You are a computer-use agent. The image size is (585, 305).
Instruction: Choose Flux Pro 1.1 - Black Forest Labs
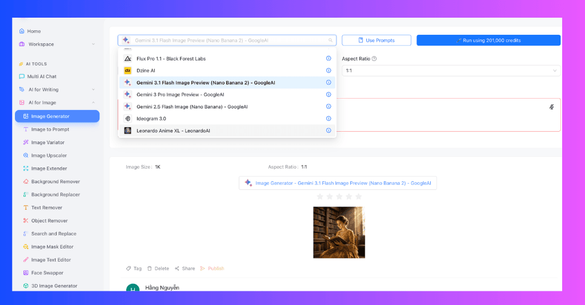227,59
